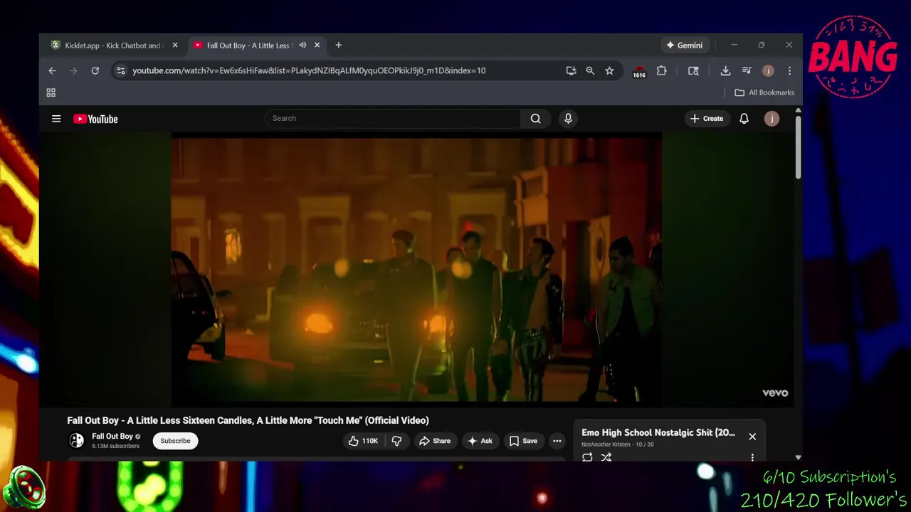Ask about this video

point(480,441)
